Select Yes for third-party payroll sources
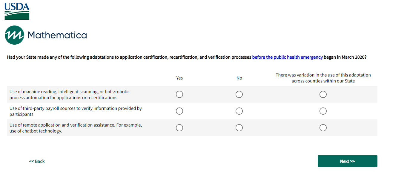This screenshot has width=407, height=184. (x=179, y=111)
